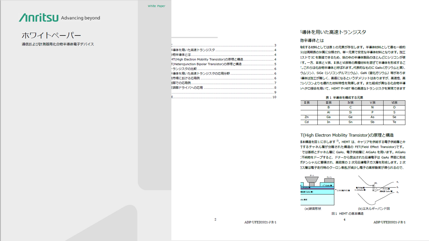The height and width of the screenshot is (241, 429).
Task: Select the Sb cell in the element table
Action: point(372,122)
